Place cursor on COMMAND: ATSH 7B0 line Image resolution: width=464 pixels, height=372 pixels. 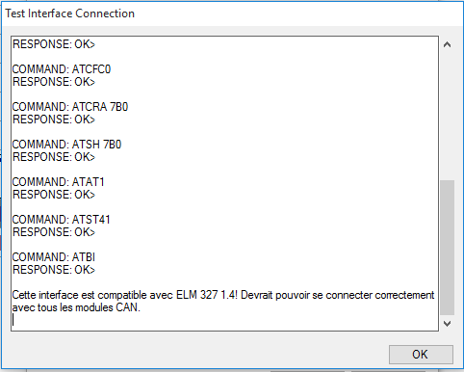tap(66, 145)
